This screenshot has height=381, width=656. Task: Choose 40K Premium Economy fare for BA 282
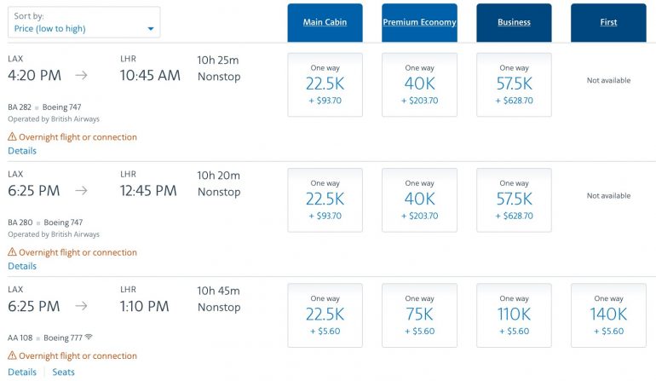419,84
